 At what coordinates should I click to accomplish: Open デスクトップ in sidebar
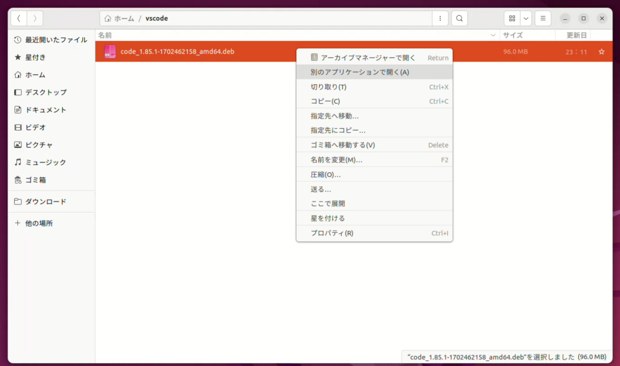click(51, 92)
